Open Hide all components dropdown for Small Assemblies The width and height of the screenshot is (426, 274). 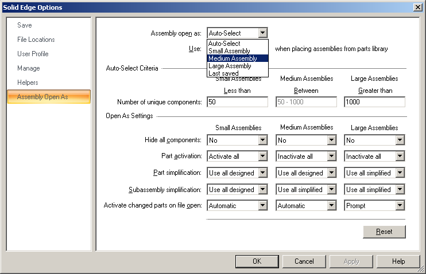tap(237, 140)
